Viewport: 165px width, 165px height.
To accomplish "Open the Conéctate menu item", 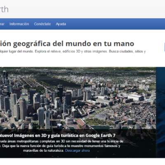I will coord(42,24).
